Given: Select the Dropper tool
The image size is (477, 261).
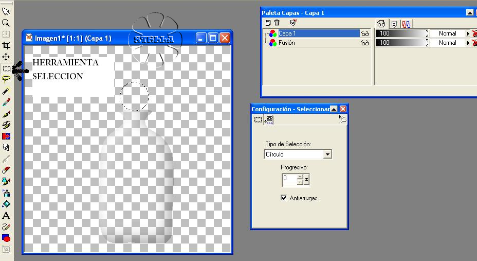Looking at the screenshot, I should click(x=6, y=102).
